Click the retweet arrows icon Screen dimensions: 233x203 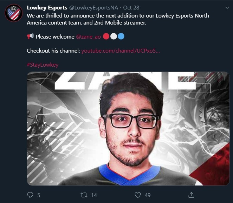84,195
